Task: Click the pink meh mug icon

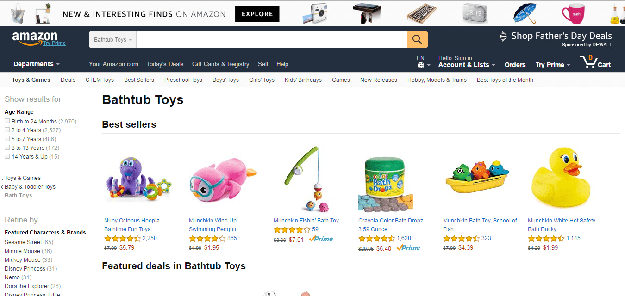Action: [x=573, y=13]
